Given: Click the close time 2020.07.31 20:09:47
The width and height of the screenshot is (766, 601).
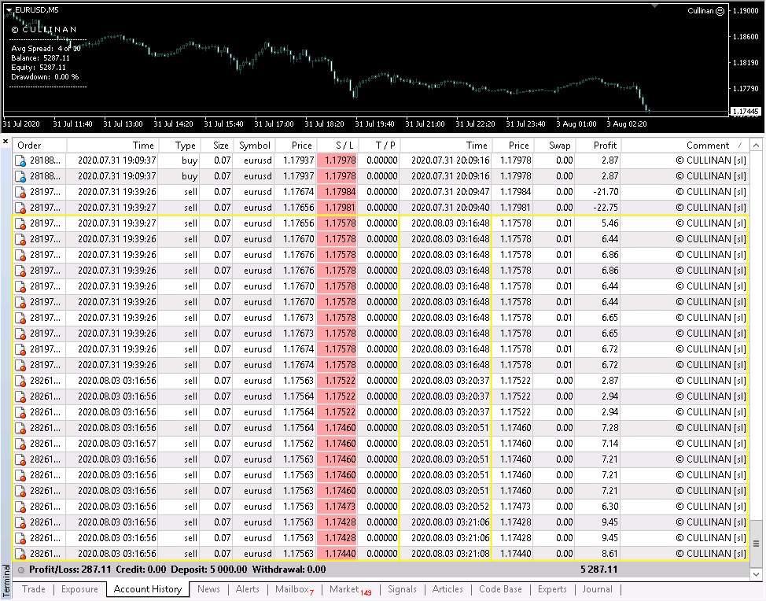Looking at the screenshot, I should click(450, 192).
